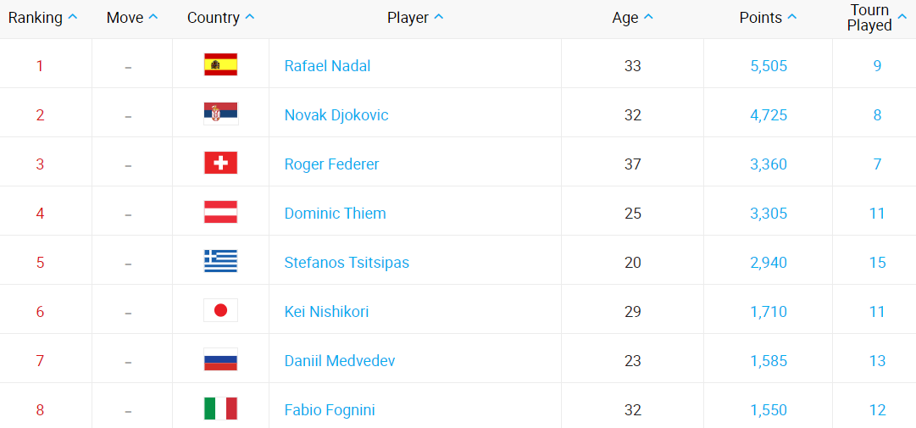Sort by Tourn Played column

[876, 18]
